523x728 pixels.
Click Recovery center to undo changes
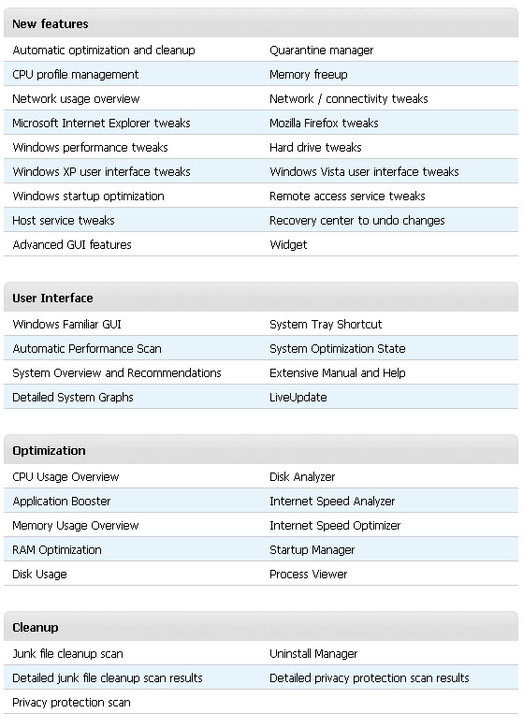coord(356,221)
